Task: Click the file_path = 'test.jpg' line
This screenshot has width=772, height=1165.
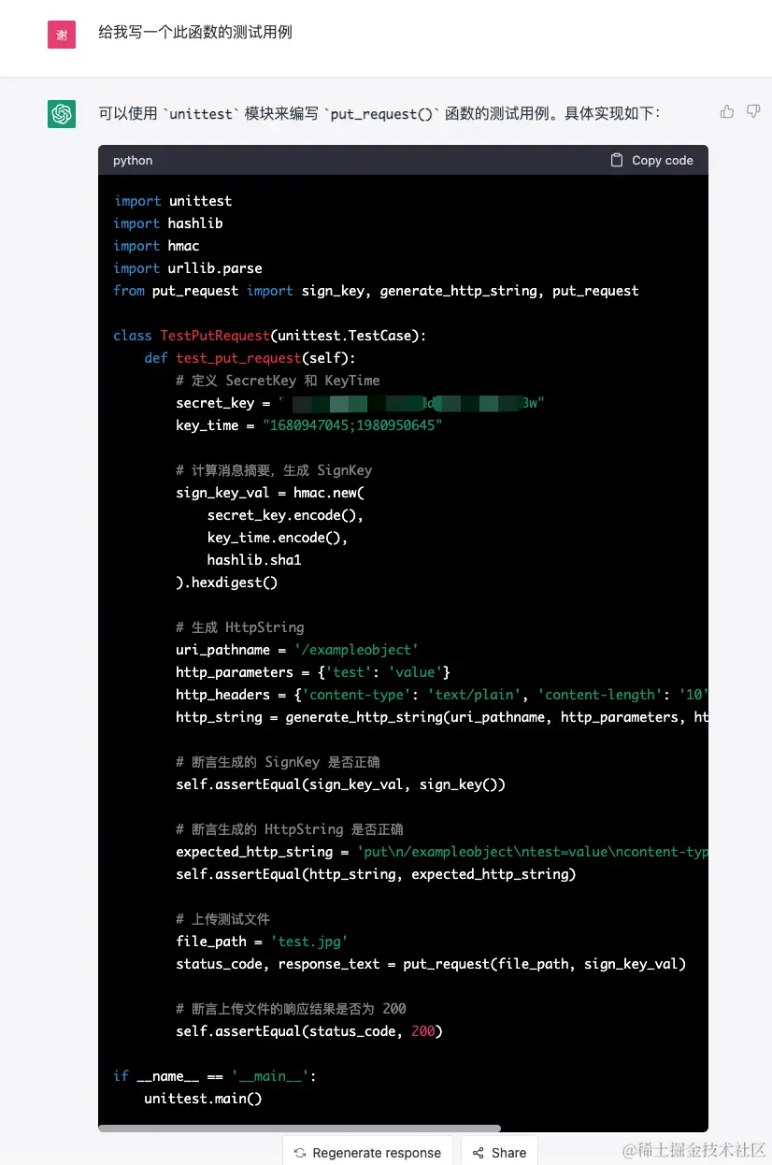Action: tap(262, 942)
